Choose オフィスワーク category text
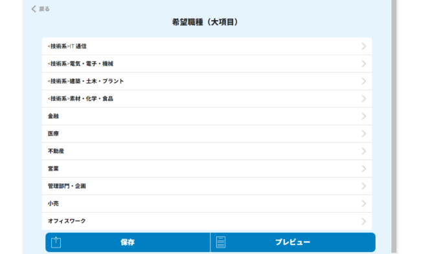 (67, 221)
